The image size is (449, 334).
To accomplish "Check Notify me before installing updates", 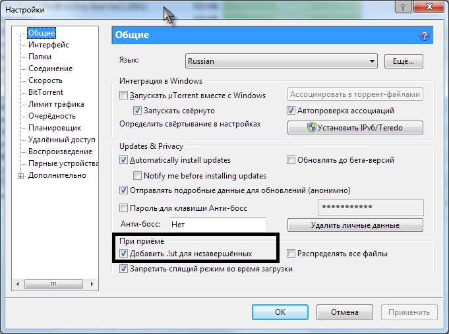I will point(137,175).
